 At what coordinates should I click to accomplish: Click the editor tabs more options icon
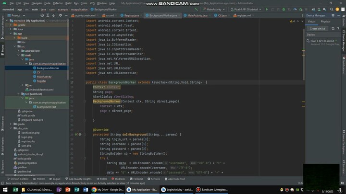302,15
